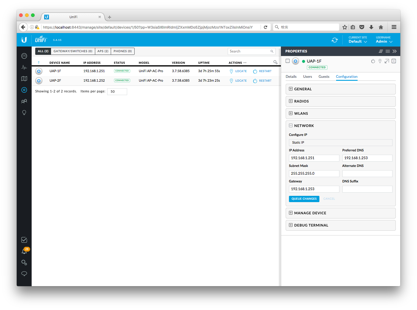Viewport: 417px width, 310px height.
Task: Click the header refresh icon
Action: pyautogui.click(x=335, y=40)
